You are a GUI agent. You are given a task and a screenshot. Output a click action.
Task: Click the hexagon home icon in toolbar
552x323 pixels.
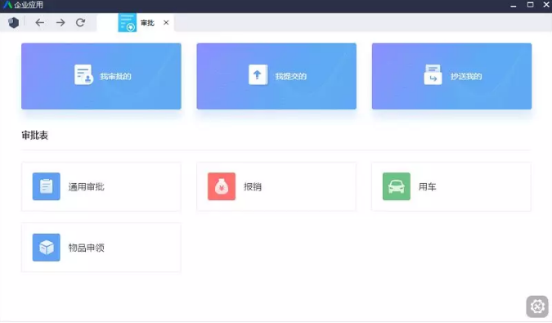click(x=13, y=23)
